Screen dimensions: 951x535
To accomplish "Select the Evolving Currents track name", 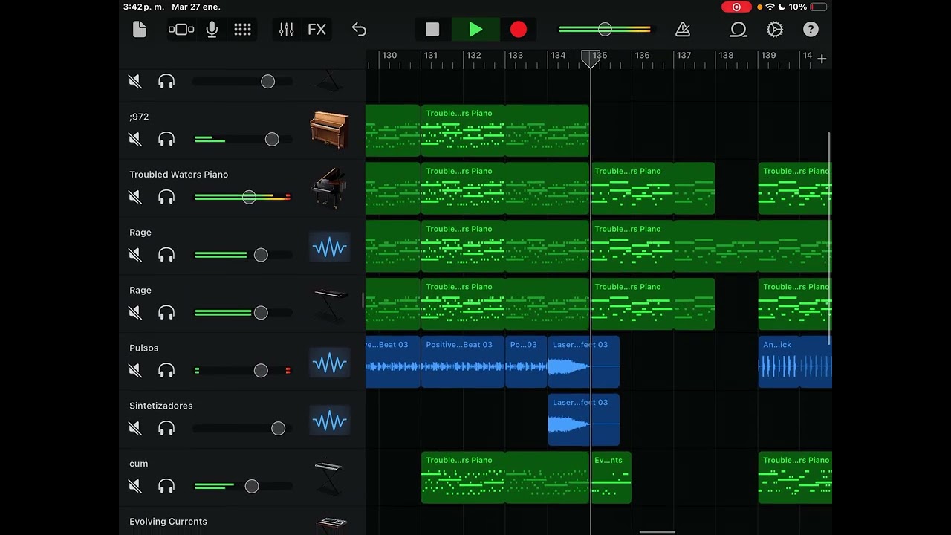I will (169, 522).
